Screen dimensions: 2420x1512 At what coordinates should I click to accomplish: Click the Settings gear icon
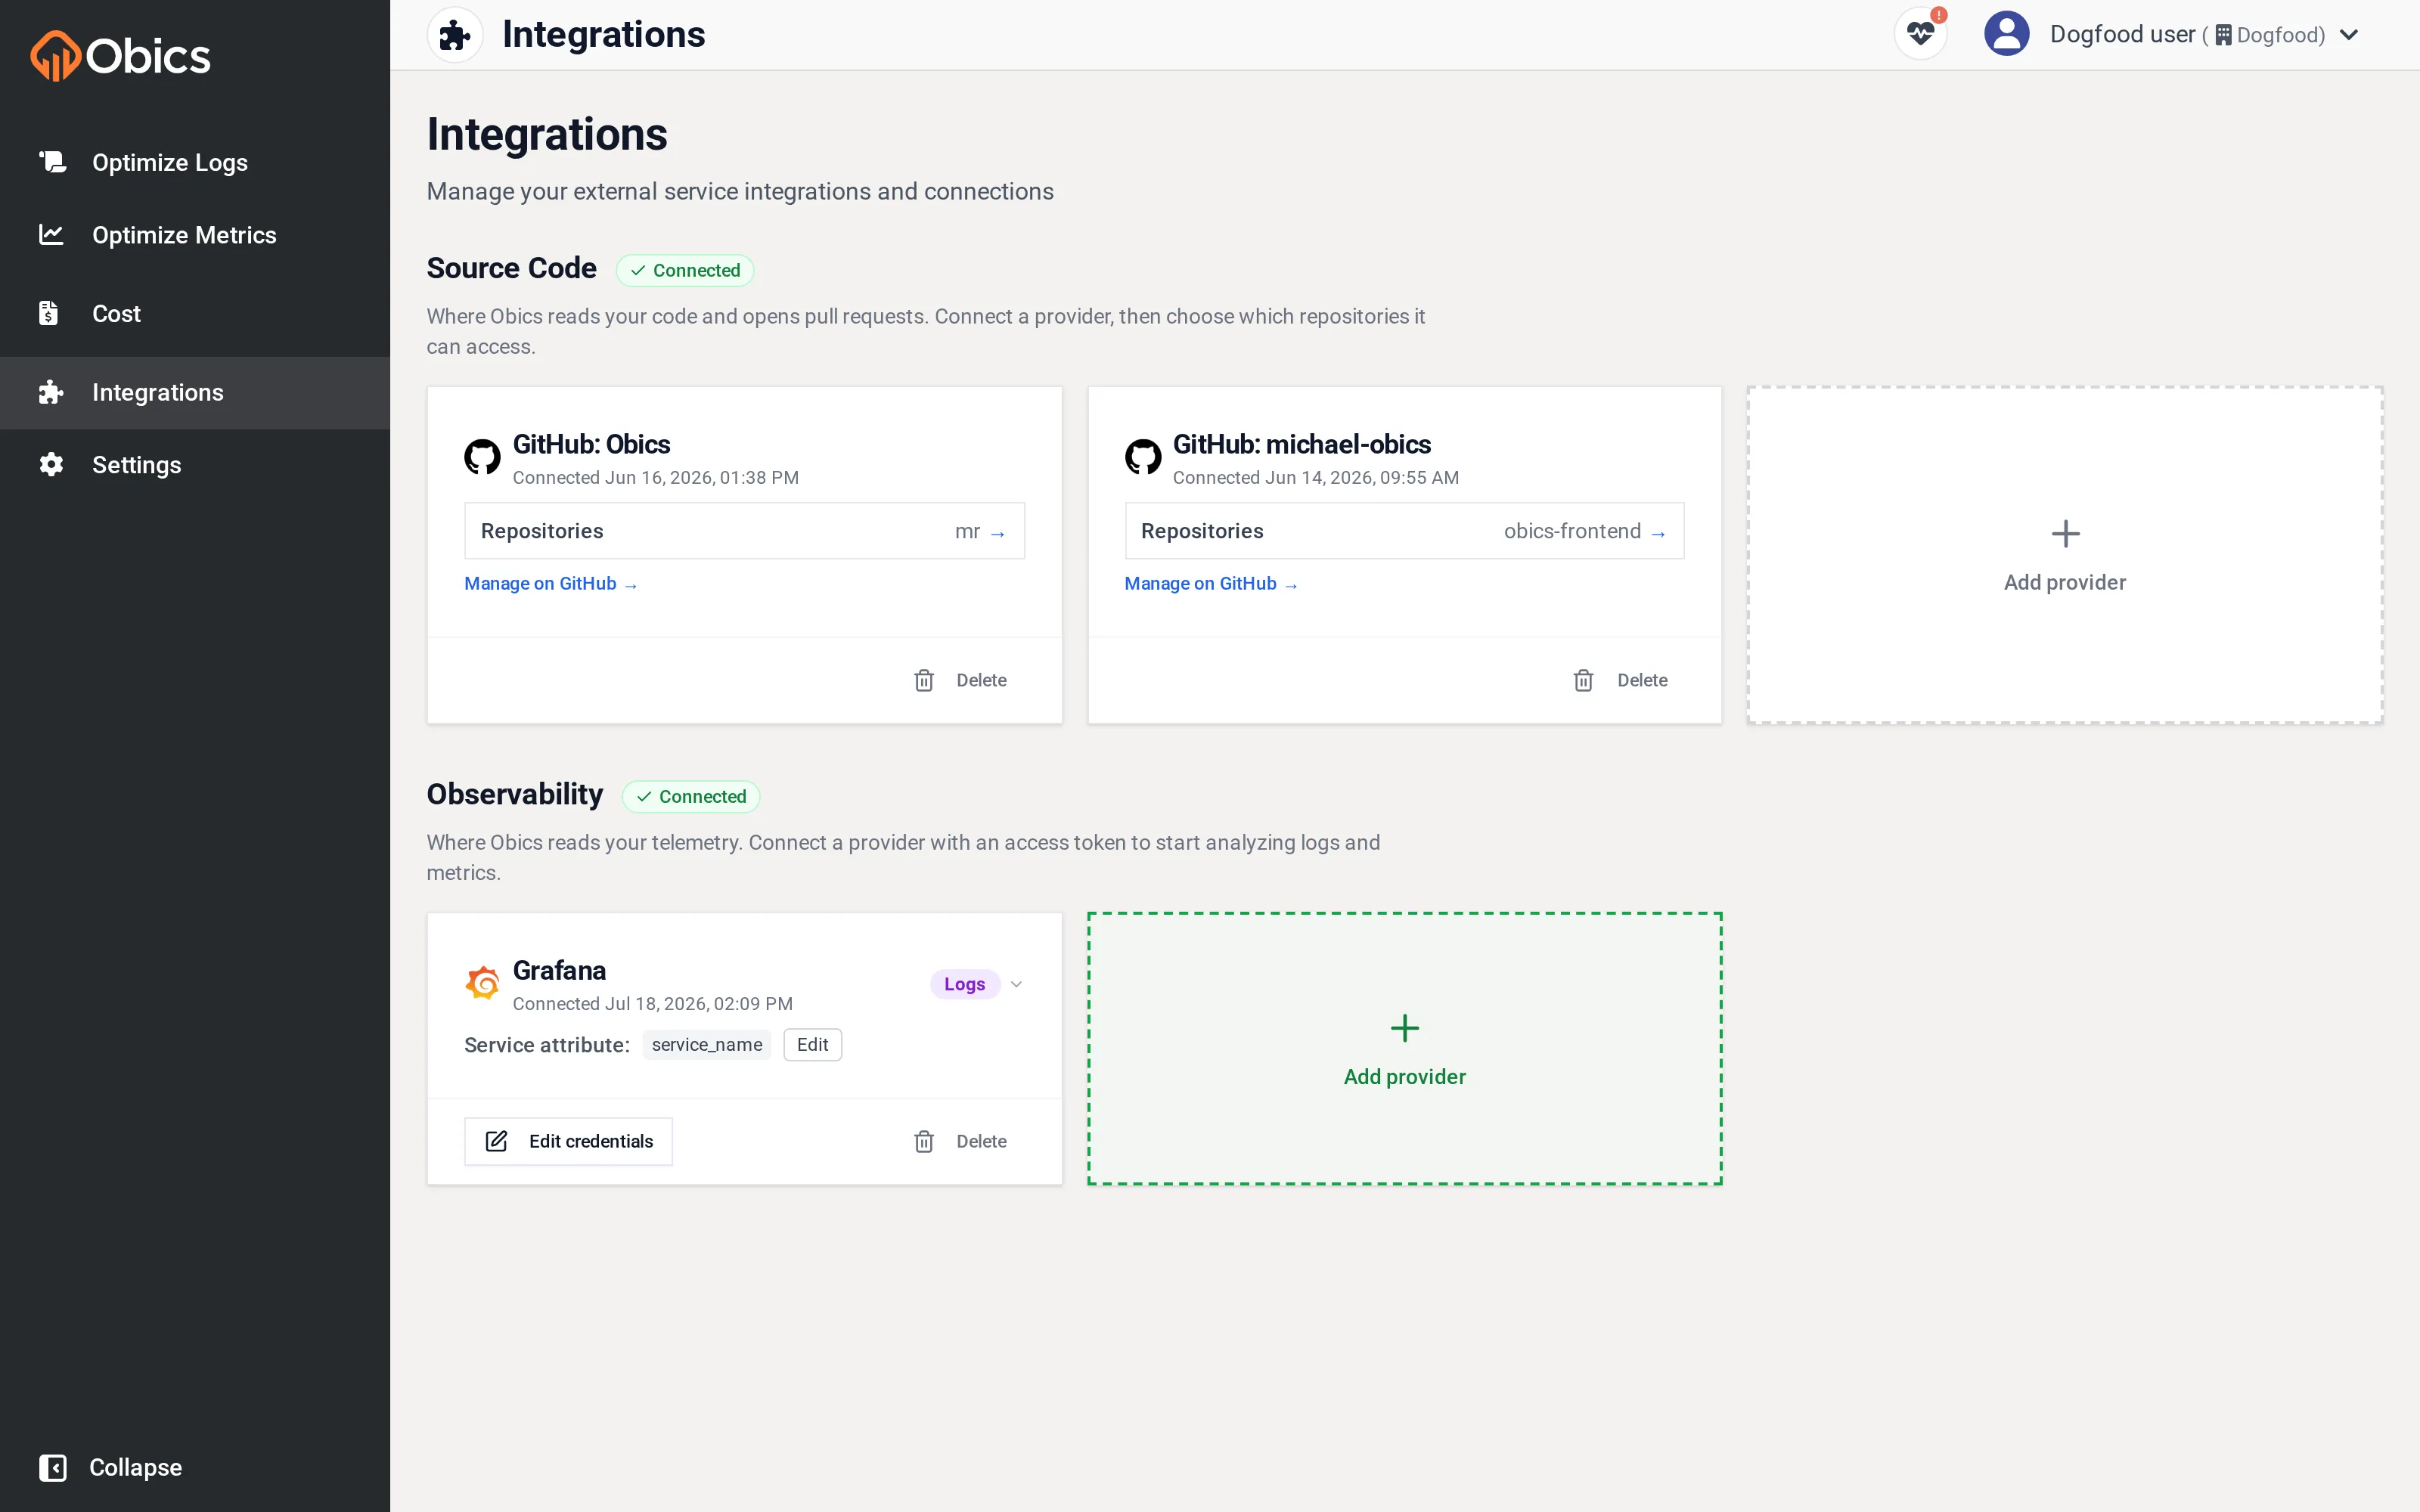(51, 465)
